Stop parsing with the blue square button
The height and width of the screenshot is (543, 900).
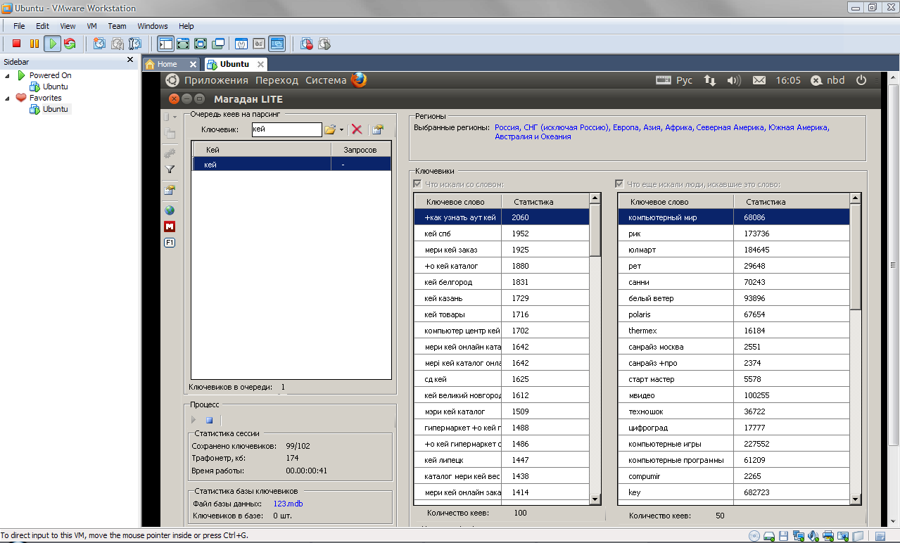[x=209, y=420]
